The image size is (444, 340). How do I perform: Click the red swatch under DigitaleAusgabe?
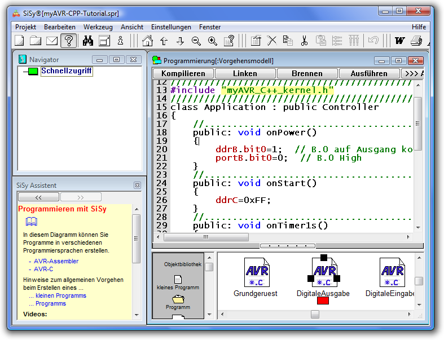coord(323,301)
